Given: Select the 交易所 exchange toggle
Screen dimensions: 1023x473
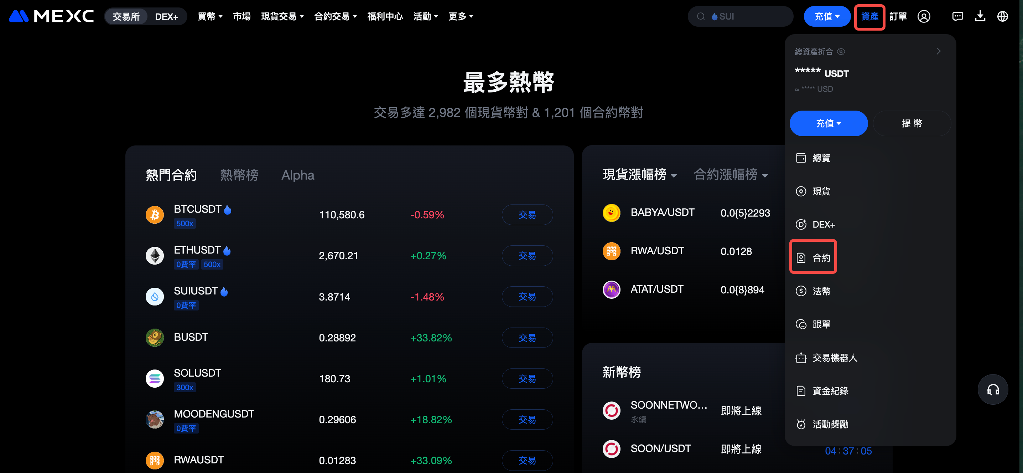Looking at the screenshot, I should coord(126,17).
